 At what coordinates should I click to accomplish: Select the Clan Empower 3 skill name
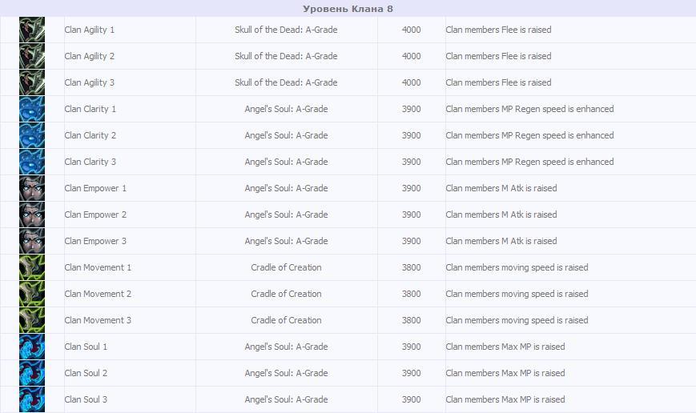[x=95, y=241]
